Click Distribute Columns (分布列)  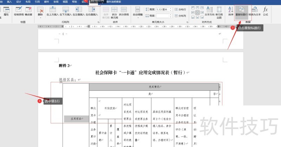point(181,16)
